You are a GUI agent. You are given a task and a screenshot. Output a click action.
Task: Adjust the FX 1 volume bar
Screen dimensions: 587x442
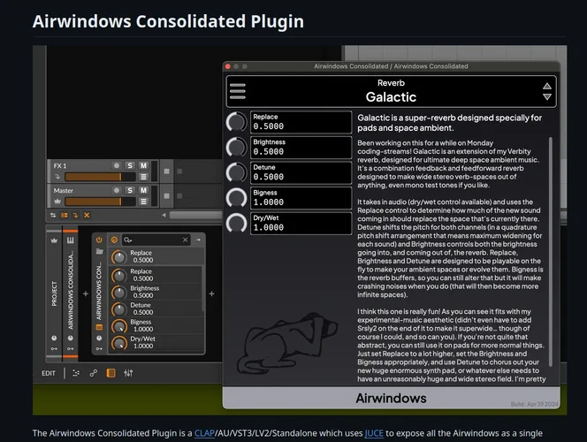[x=100, y=177]
